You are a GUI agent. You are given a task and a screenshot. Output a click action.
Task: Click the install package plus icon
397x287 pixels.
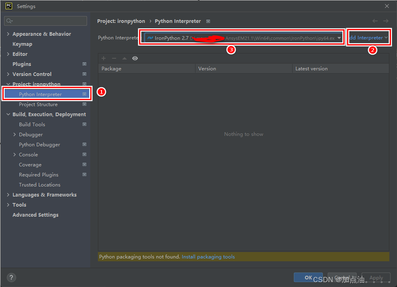click(104, 58)
